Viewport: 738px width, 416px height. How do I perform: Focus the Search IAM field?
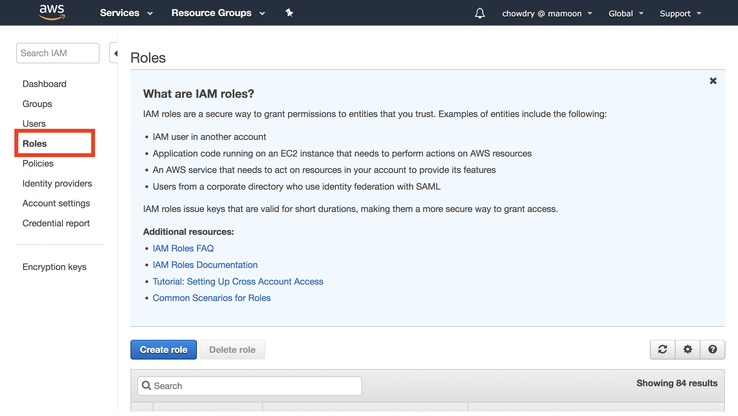tap(58, 53)
